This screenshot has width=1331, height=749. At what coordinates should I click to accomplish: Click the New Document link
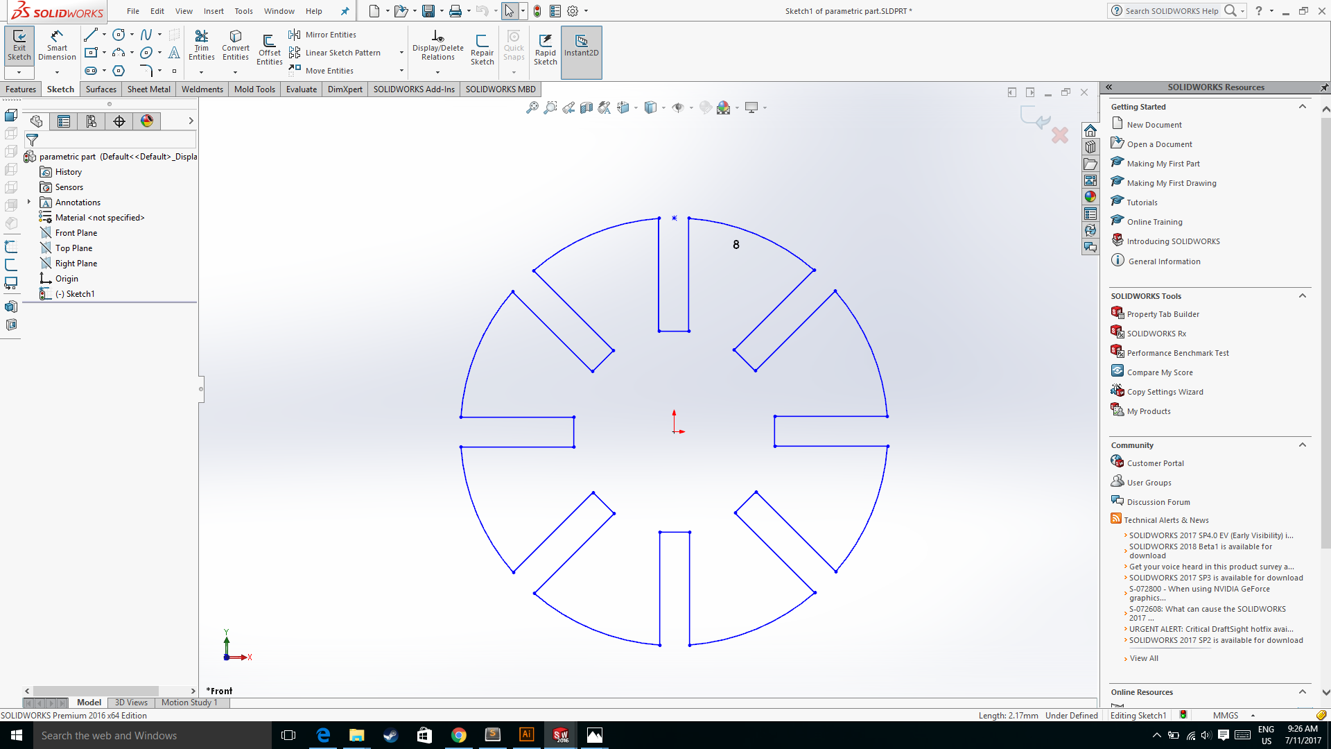click(x=1154, y=125)
